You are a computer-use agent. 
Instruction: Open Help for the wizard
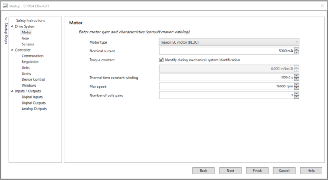coord(311,171)
